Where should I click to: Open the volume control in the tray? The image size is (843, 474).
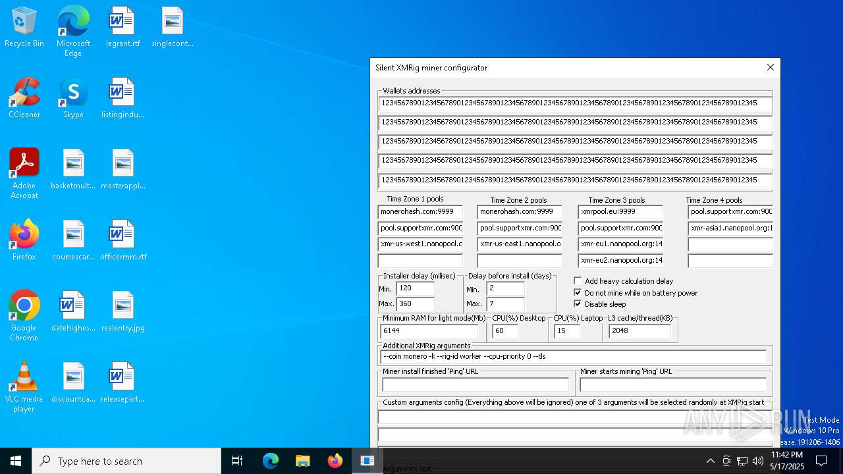pyautogui.click(x=758, y=461)
